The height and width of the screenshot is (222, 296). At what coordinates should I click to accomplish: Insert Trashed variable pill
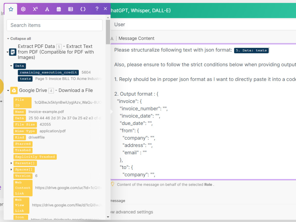point(23,150)
